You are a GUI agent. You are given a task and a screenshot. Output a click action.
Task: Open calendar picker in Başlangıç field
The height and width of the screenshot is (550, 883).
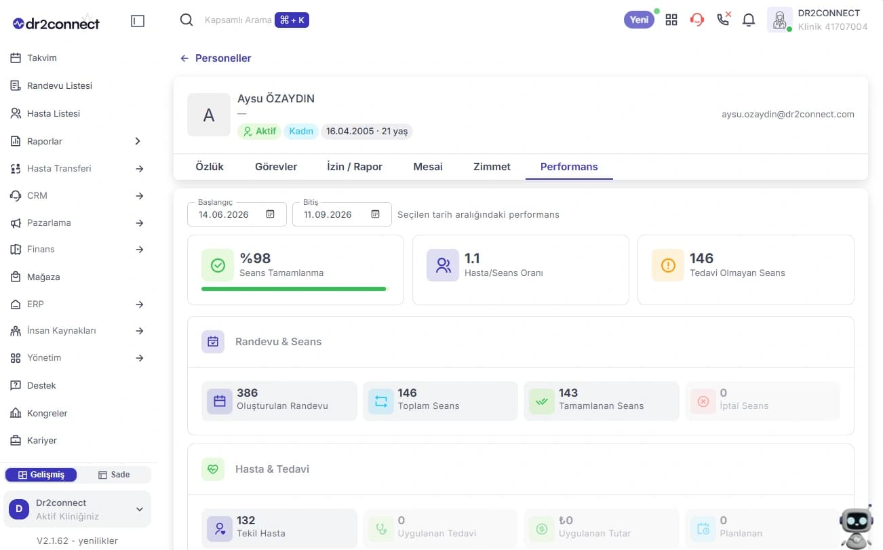271,214
